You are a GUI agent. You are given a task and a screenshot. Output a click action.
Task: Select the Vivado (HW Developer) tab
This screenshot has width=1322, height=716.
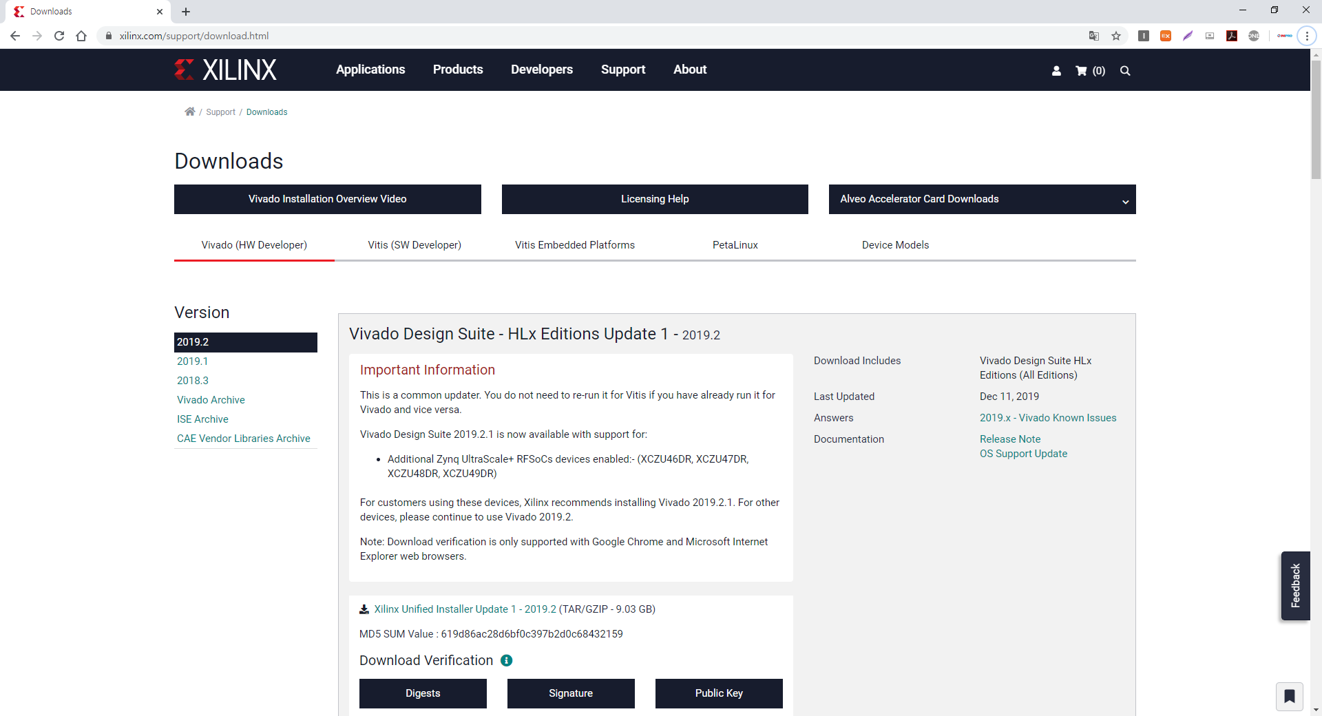pos(254,245)
